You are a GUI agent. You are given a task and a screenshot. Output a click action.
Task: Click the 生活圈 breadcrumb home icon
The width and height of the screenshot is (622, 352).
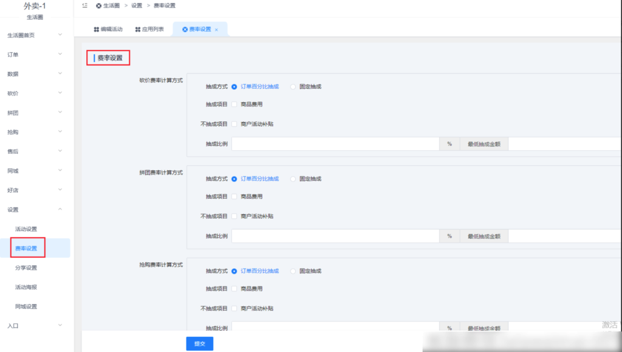(x=98, y=5)
